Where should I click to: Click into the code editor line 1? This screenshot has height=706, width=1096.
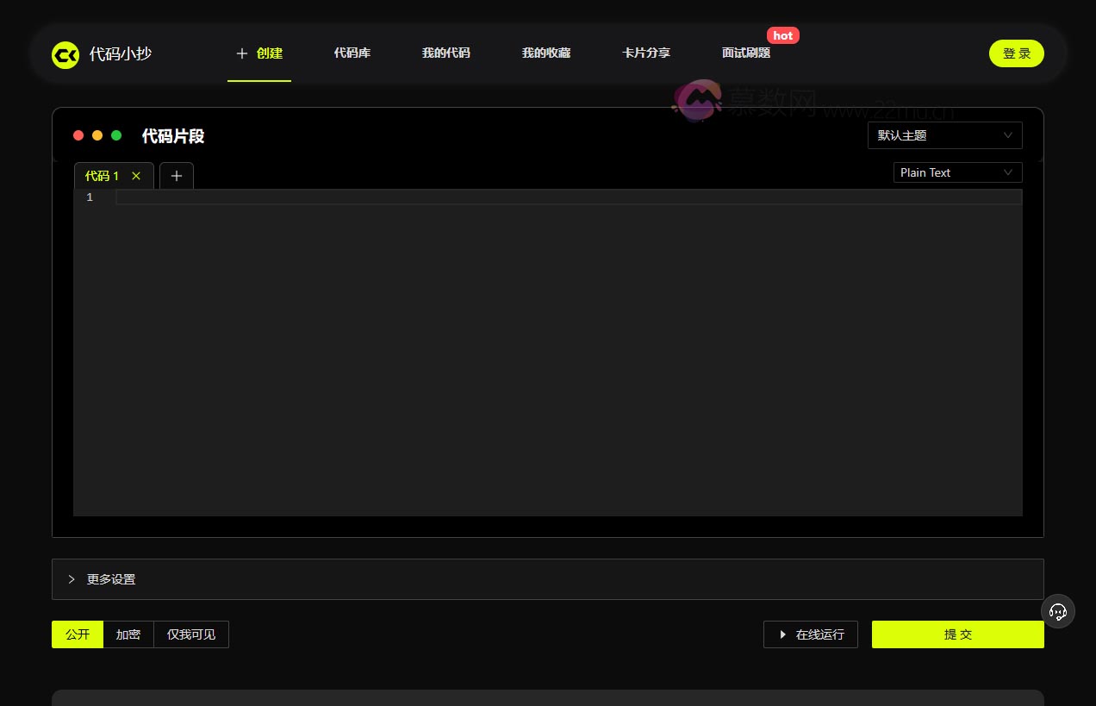(569, 197)
